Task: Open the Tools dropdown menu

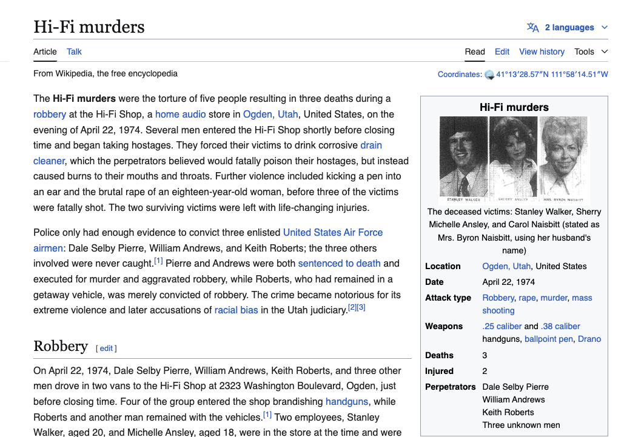Action: coord(591,52)
